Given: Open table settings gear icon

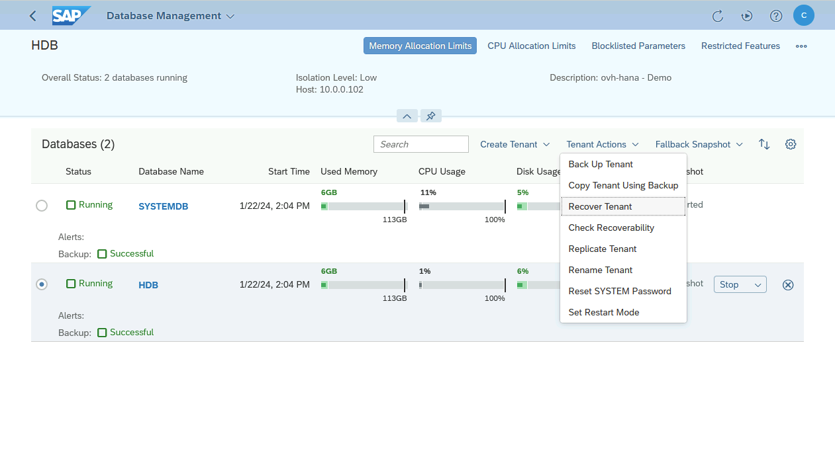Looking at the screenshot, I should click(x=790, y=144).
